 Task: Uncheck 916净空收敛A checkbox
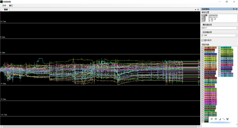[x=219, y=67]
